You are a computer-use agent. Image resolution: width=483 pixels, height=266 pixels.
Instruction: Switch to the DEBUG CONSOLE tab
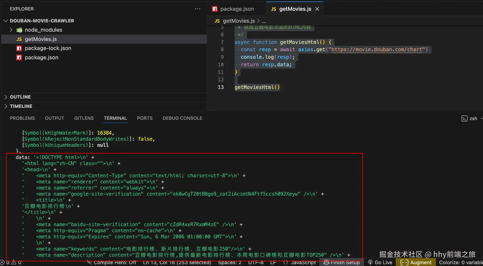tap(182, 118)
